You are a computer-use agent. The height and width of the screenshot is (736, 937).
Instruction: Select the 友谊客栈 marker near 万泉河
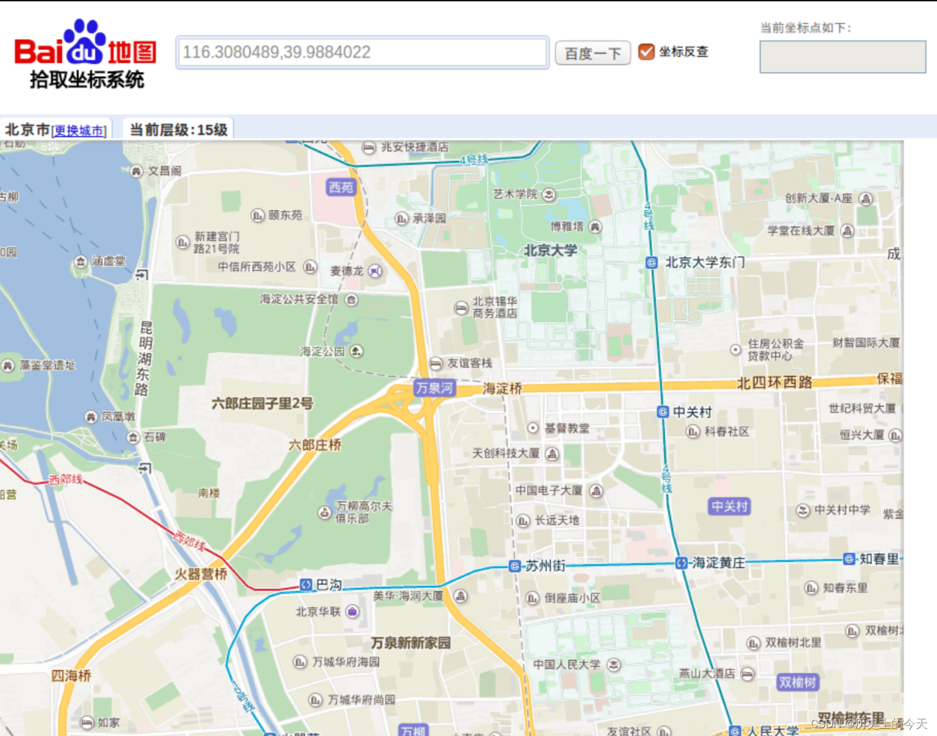[436, 364]
